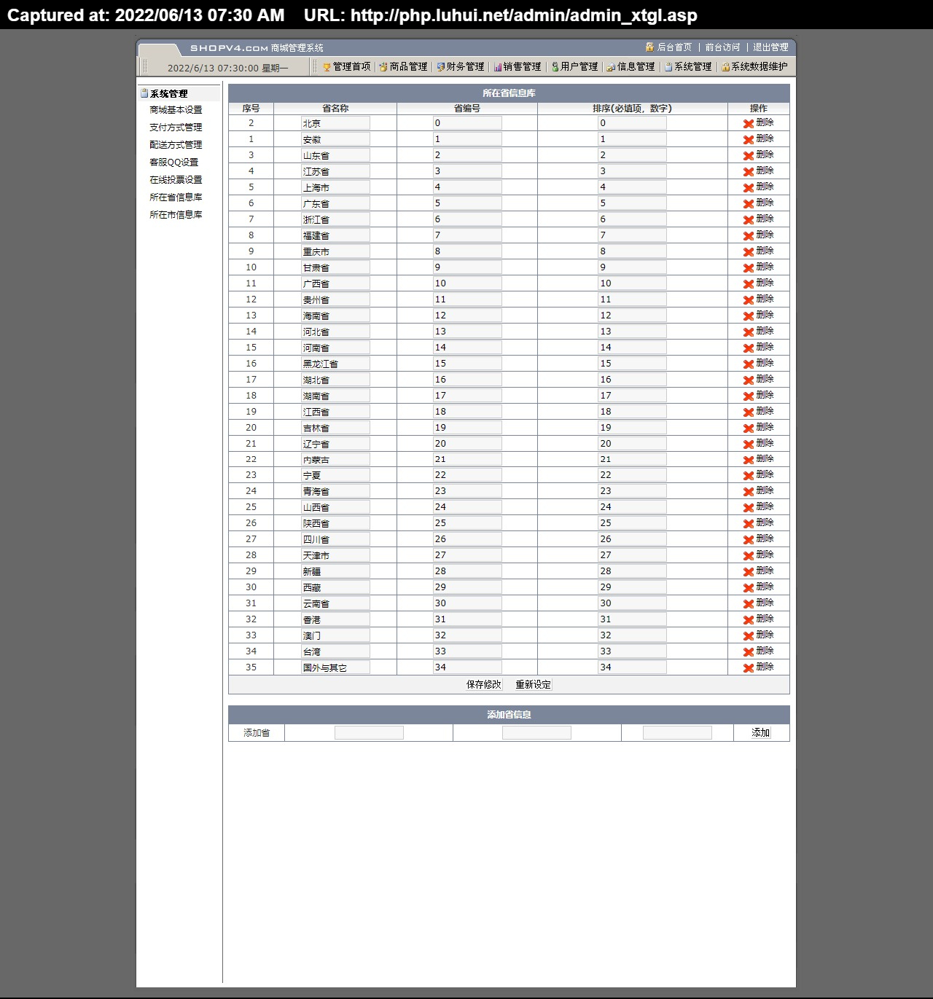Open 客服QQ设置 in sidebar
Image resolution: width=933 pixels, height=999 pixels.
pos(173,162)
